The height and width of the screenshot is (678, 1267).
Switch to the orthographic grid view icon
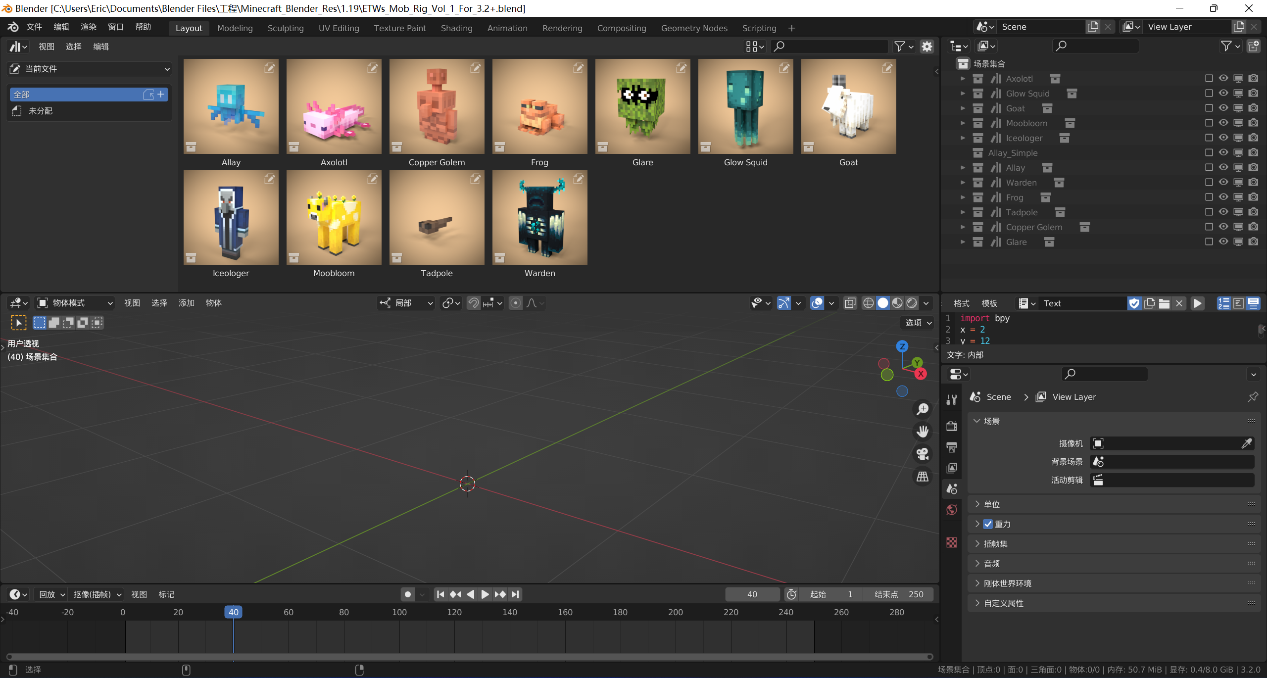(x=923, y=477)
